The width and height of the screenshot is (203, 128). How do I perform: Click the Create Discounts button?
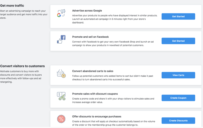click(178, 120)
